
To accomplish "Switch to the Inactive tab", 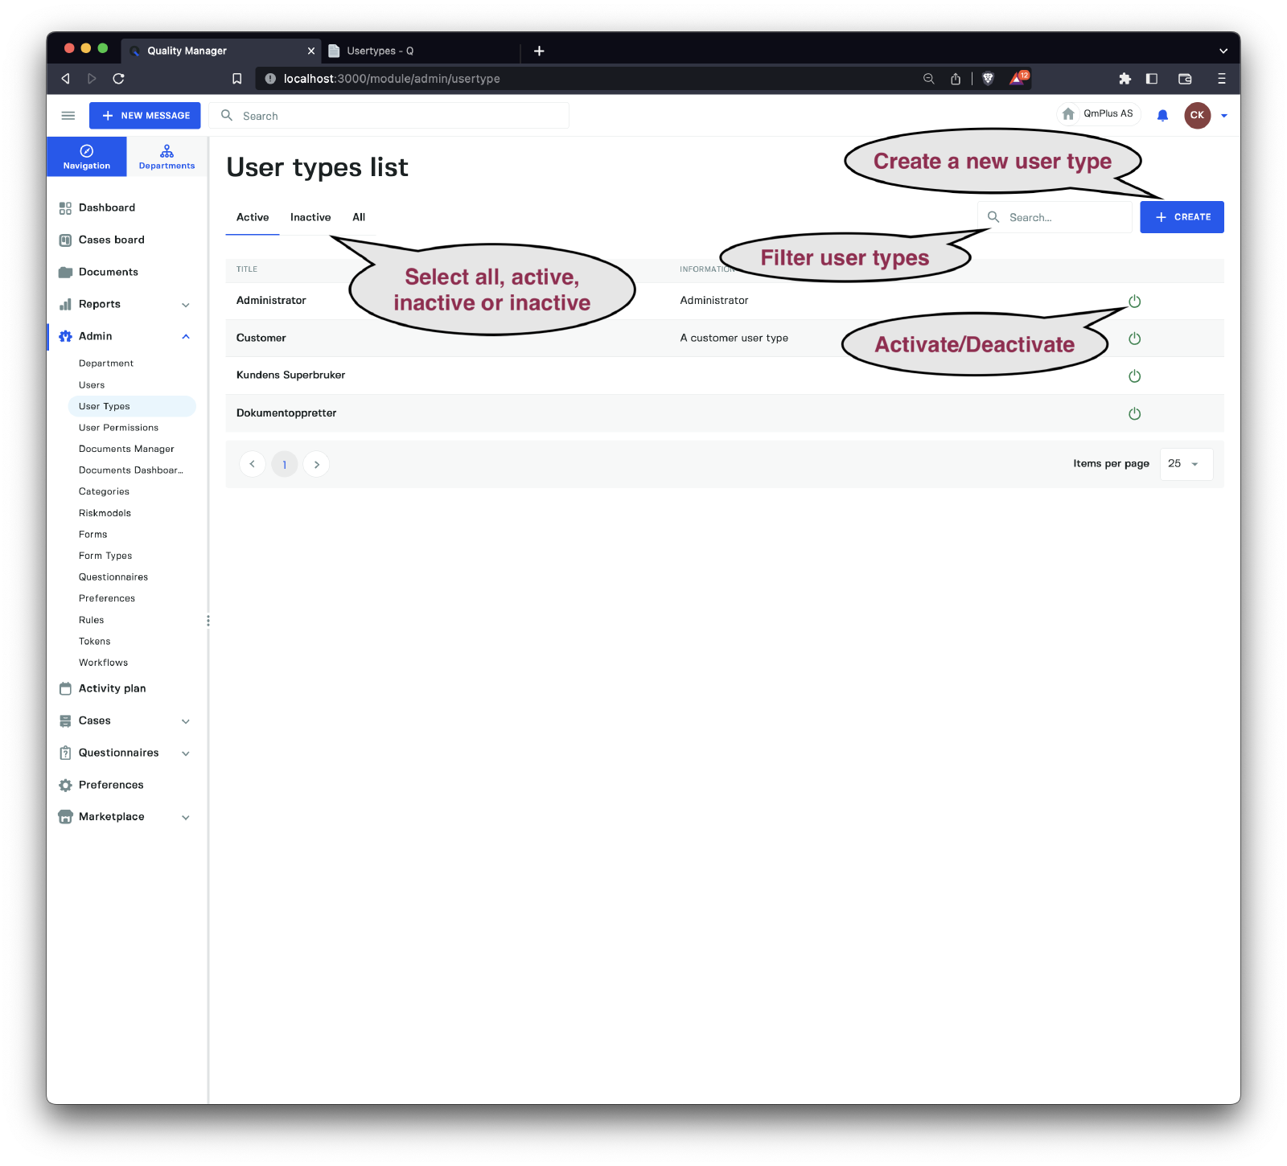I will pos(310,217).
